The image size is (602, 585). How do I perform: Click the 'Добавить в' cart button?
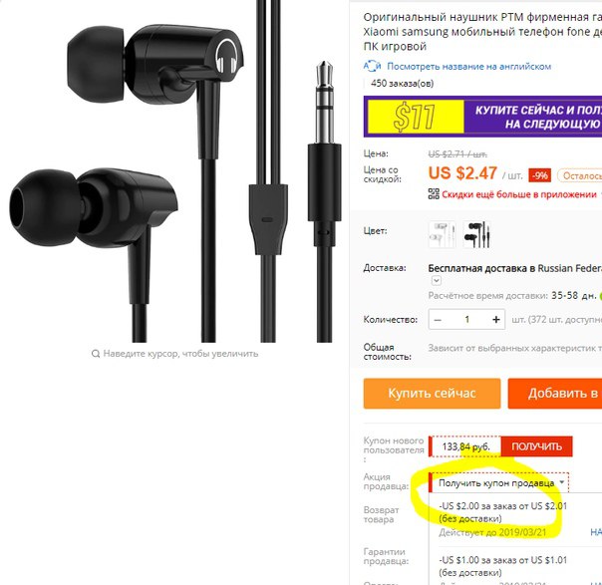pyautogui.click(x=555, y=394)
